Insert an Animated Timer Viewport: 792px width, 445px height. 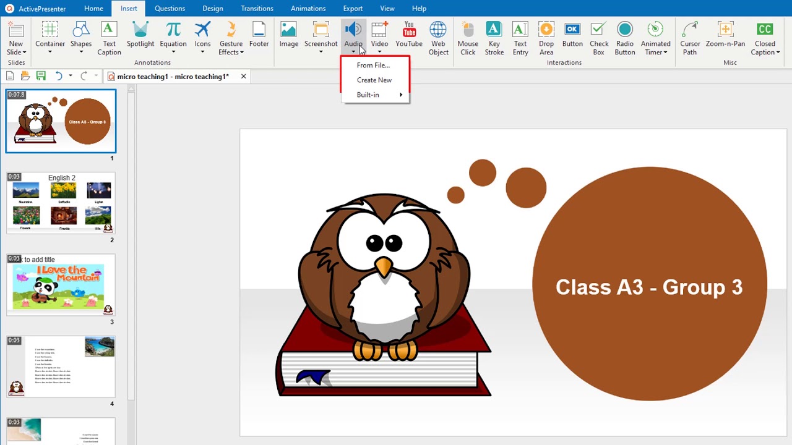pyautogui.click(x=655, y=38)
